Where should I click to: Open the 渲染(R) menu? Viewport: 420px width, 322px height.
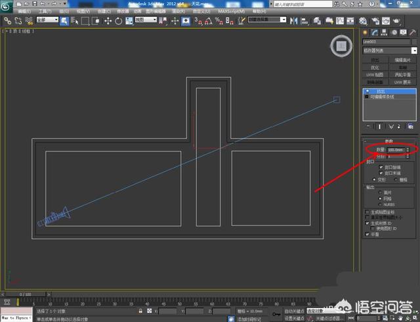178,12
